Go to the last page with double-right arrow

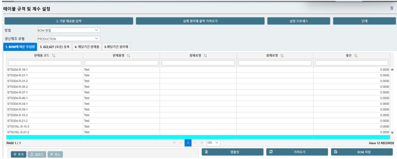click(x=201, y=143)
